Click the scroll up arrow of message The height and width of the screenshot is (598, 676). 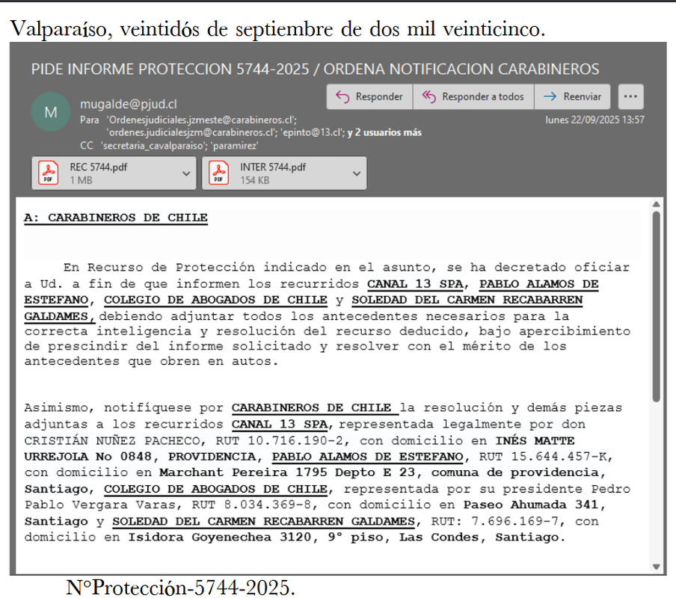[x=656, y=204]
